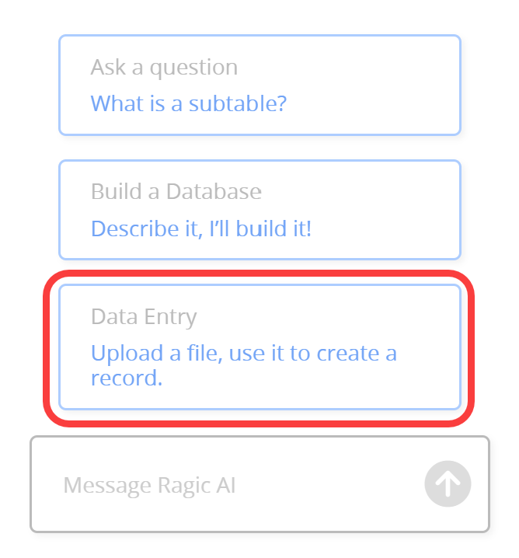519x558 pixels.
Task: Submit message with the up-arrow icon
Action: click(448, 484)
